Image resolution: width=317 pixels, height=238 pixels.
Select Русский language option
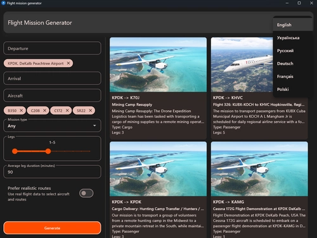tap(292, 51)
